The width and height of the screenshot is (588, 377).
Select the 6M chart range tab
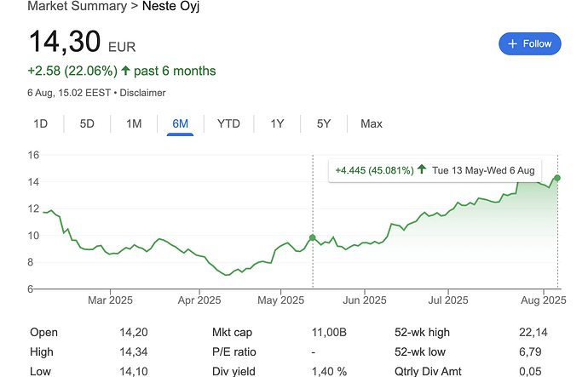(x=181, y=123)
